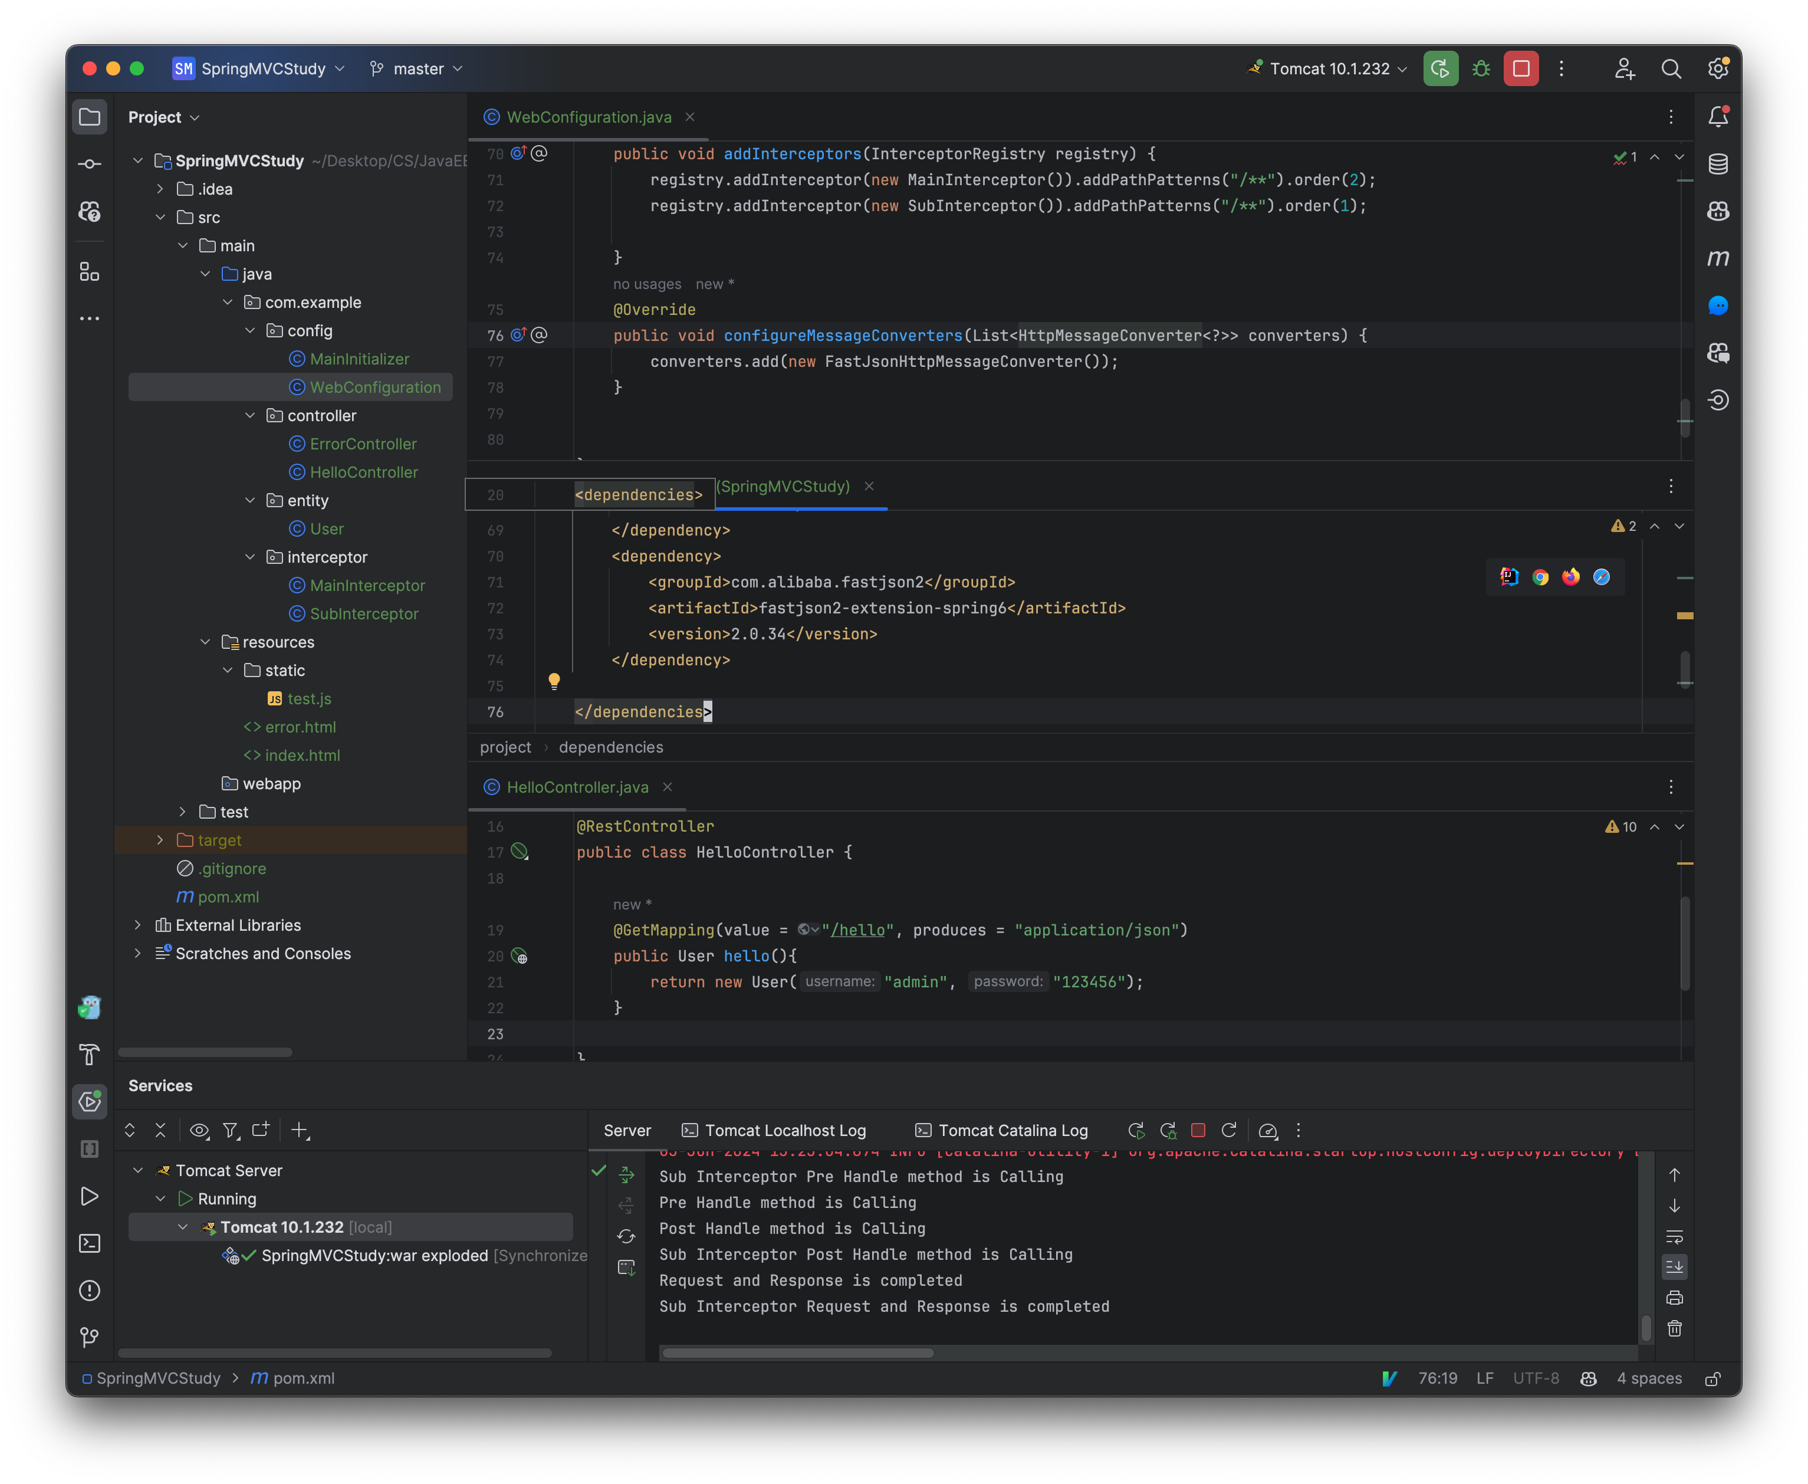The height and width of the screenshot is (1484, 1808).
Task: Collapse the Tomcat Server tree node
Action: click(x=139, y=1170)
